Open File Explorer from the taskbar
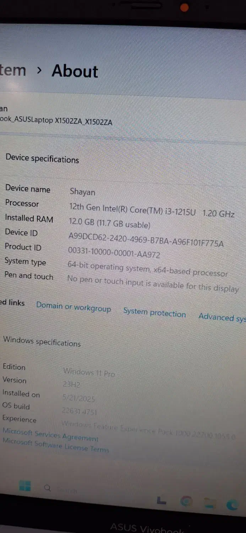 (x=209, y=503)
